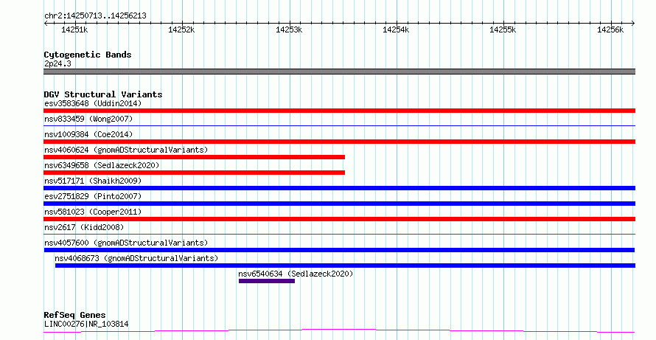Open nsv4068673 gnomAD variant label
Image resolution: width=656 pixels, height=340 pixels.
click(x=136, y=258)
